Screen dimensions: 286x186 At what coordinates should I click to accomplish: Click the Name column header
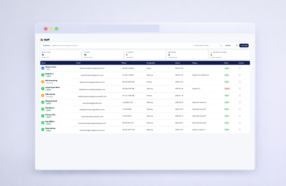click(x=44, y=63)
